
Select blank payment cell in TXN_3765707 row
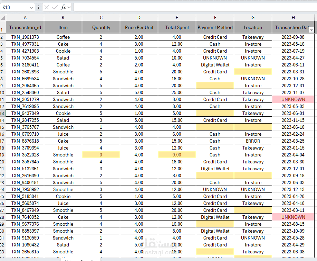[215, 127]
